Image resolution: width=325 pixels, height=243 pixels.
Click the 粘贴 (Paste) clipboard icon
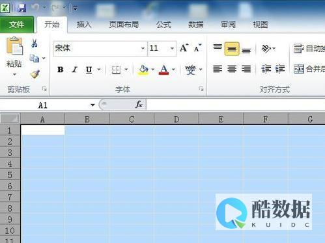(14, 46)
